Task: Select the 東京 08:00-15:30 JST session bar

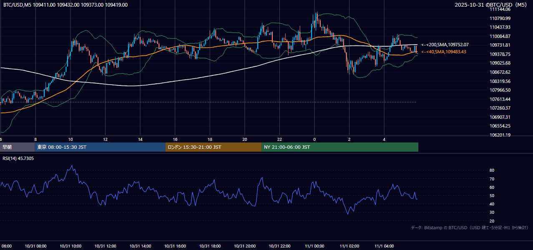Action: 100,147
